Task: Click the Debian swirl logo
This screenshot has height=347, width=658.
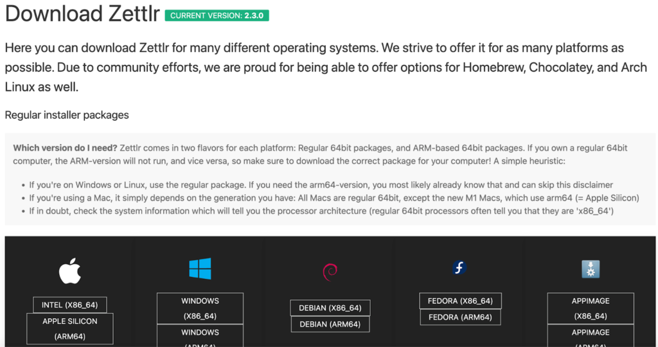Action: (330, 272)
